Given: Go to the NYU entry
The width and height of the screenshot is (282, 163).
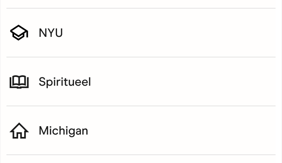Looking at the screenshot, I should pyautogui.click(x=141, y=33).
